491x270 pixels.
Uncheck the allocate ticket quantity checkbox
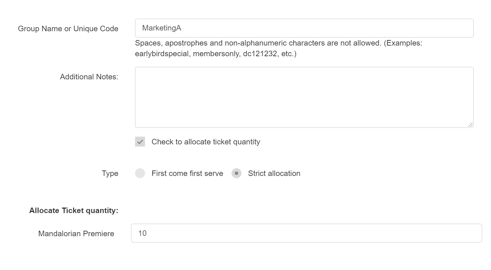coord(140,142)
